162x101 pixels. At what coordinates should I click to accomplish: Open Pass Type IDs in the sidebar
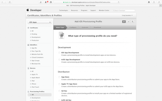36,51
